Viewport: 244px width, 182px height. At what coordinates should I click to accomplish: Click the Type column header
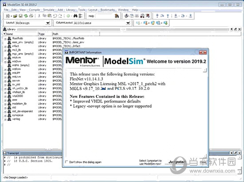click(45, 34)
